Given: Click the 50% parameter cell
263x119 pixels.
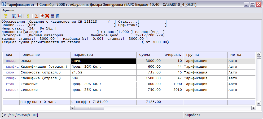Looking at the screenshot, I should point(103,78).
